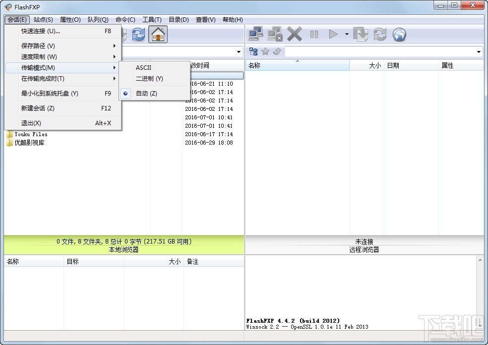Choose 快速连接 from the session menu
The height and width of the screenshot is (345, 488).
pyautogui.click(x=42, y=31)
